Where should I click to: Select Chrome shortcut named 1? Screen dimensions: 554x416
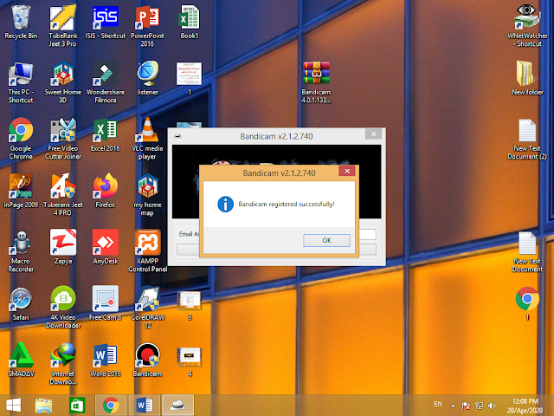click(527, 303)
